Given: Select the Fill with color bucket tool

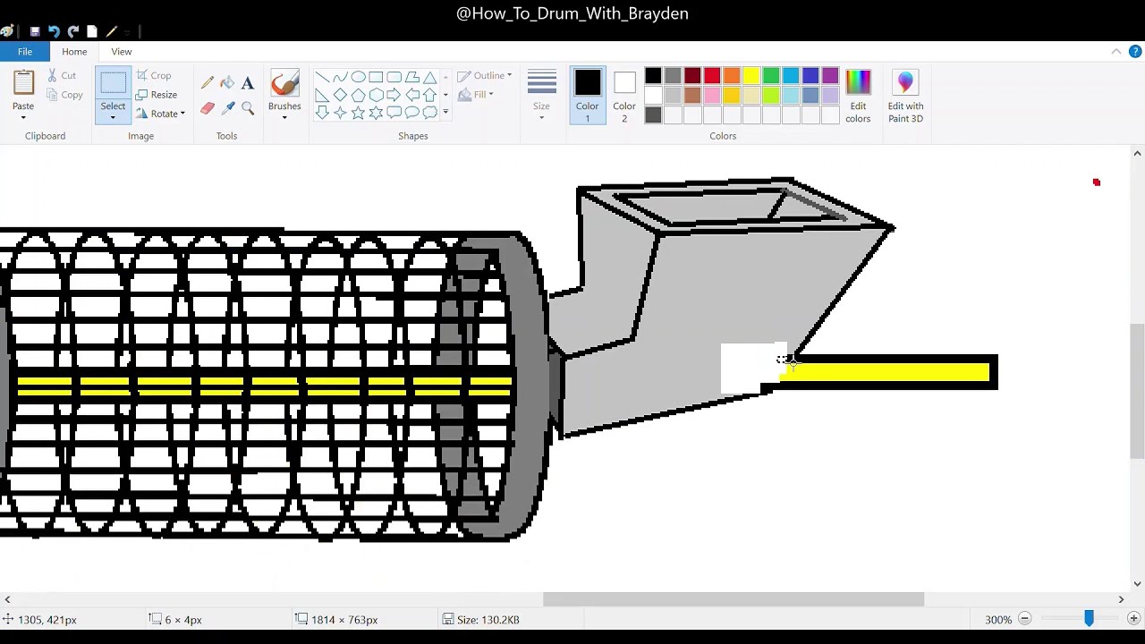Looking at the screenshot, I should [x=227, y=83].
